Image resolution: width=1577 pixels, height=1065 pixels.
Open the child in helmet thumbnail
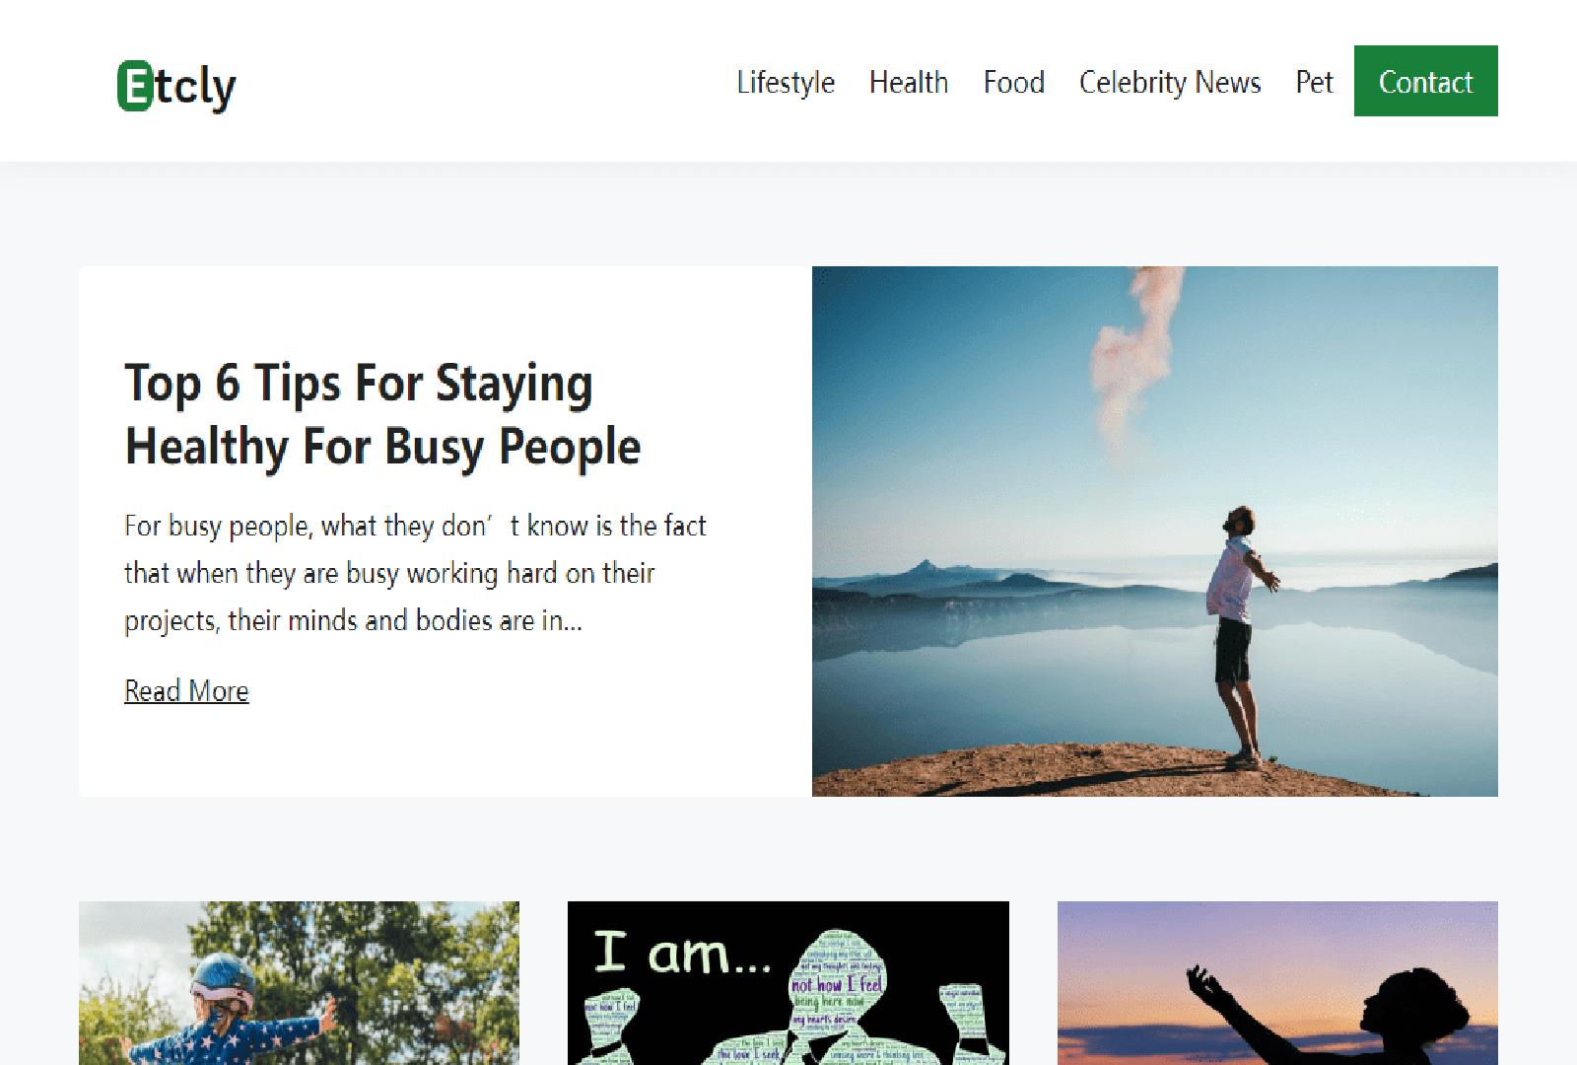299,983
